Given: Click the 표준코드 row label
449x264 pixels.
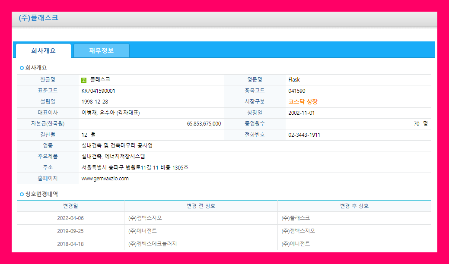Looking at the screenshot, I should click(x=48, y=91).
